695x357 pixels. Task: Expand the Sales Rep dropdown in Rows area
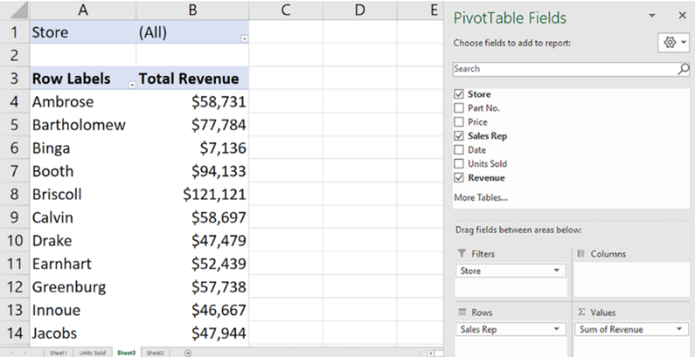point(558,329)
